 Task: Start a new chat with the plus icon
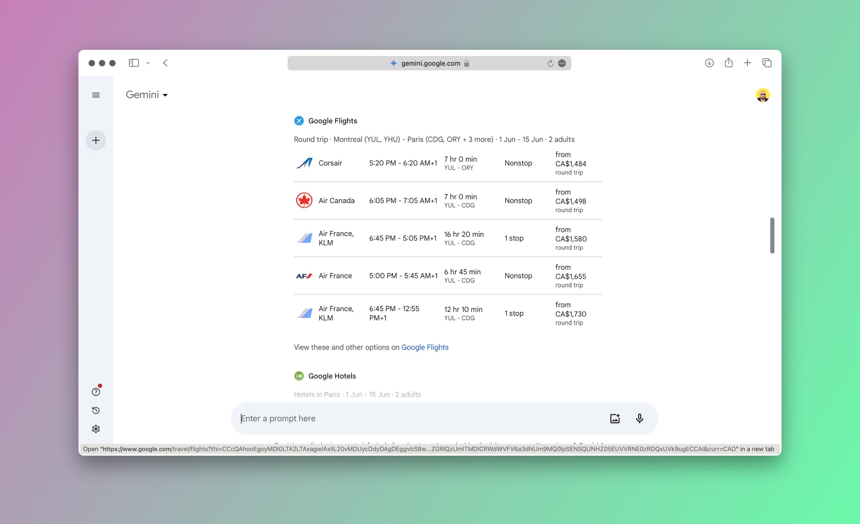point(96,140)
